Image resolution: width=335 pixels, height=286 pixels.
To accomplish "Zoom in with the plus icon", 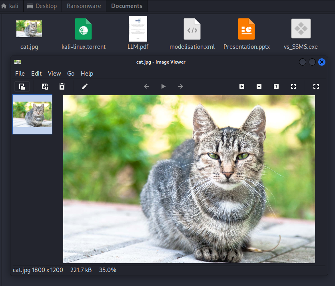I will 242,86.
